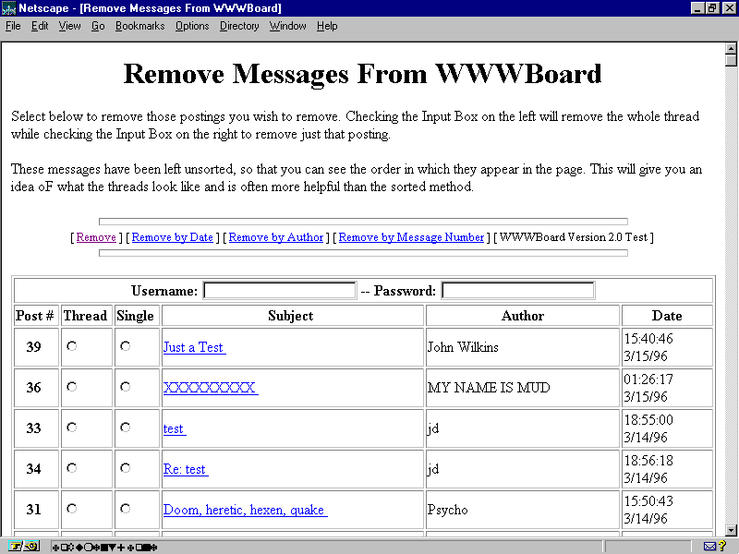739x554 pixels.
Task: Focus the Password input field
Action: coord(517,291)
